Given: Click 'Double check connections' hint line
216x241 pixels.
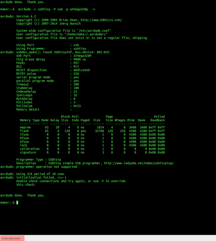Looking at the screenshot, I should [x=71, y=181].
